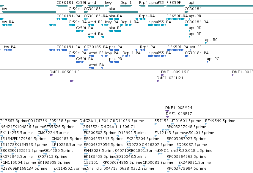The width and height of the screenshot is (253, 173).
Task: Select the Dcp-1 gene label
Action: [x=126, y=3]
